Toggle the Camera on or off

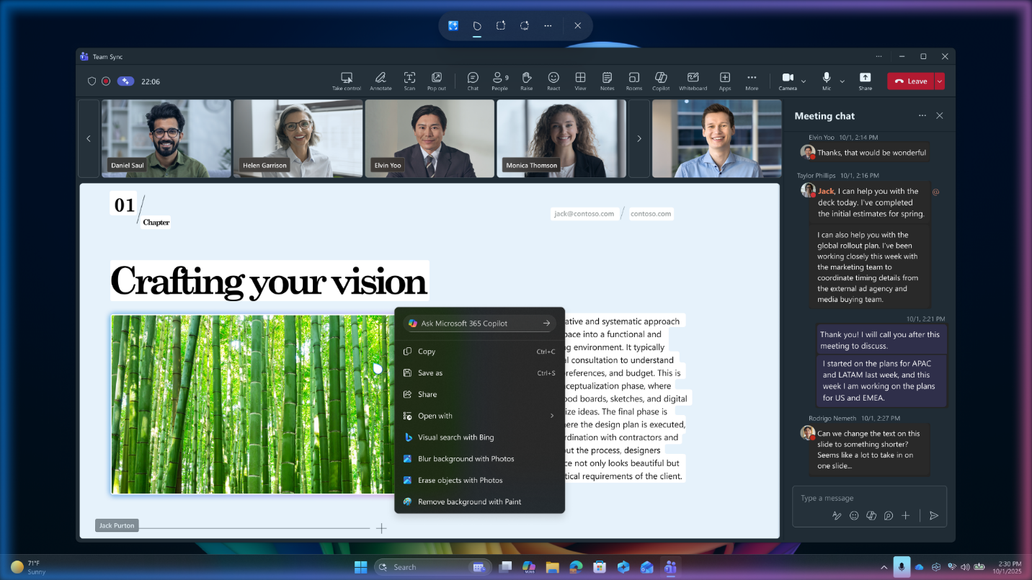[x=788, y=81]
